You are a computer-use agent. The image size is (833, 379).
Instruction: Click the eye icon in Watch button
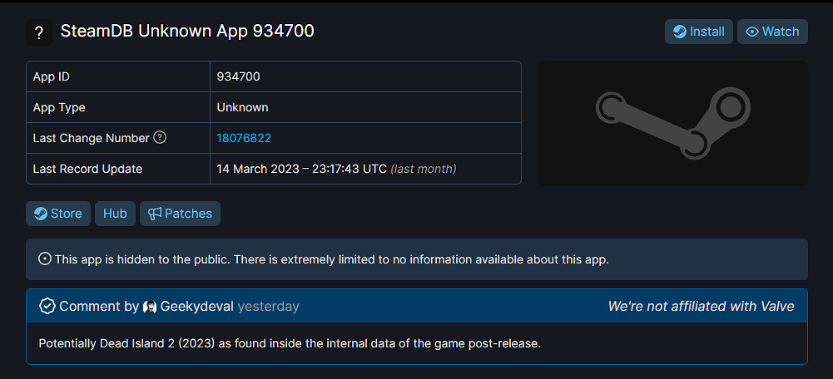[752, 32]
